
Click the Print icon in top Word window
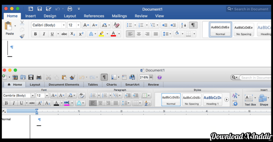pyautogui.click(x=70, y=9)
